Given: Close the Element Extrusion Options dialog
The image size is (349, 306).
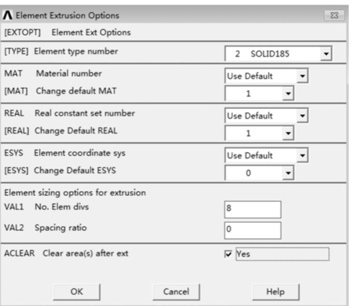Looking at the screenshot, I should pyautogui.click(x=330, y=16).
